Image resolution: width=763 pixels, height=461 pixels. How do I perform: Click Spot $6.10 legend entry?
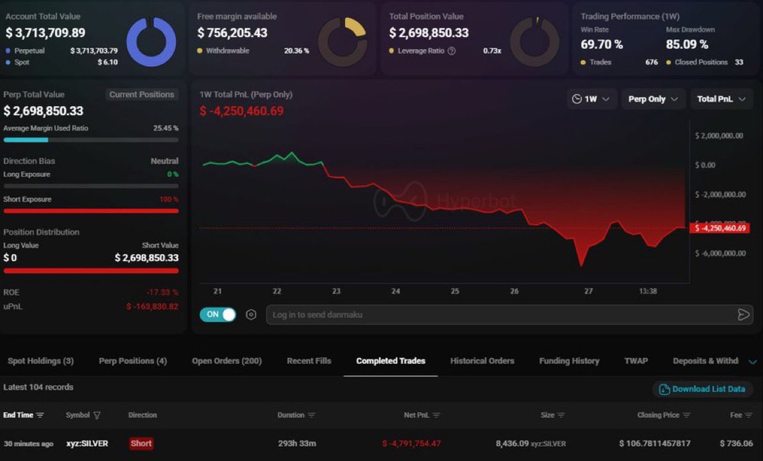coord(62,62)
